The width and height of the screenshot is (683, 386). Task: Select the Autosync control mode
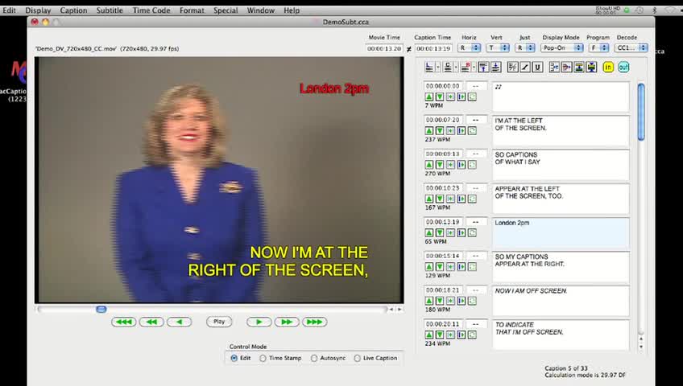[314, 358]
